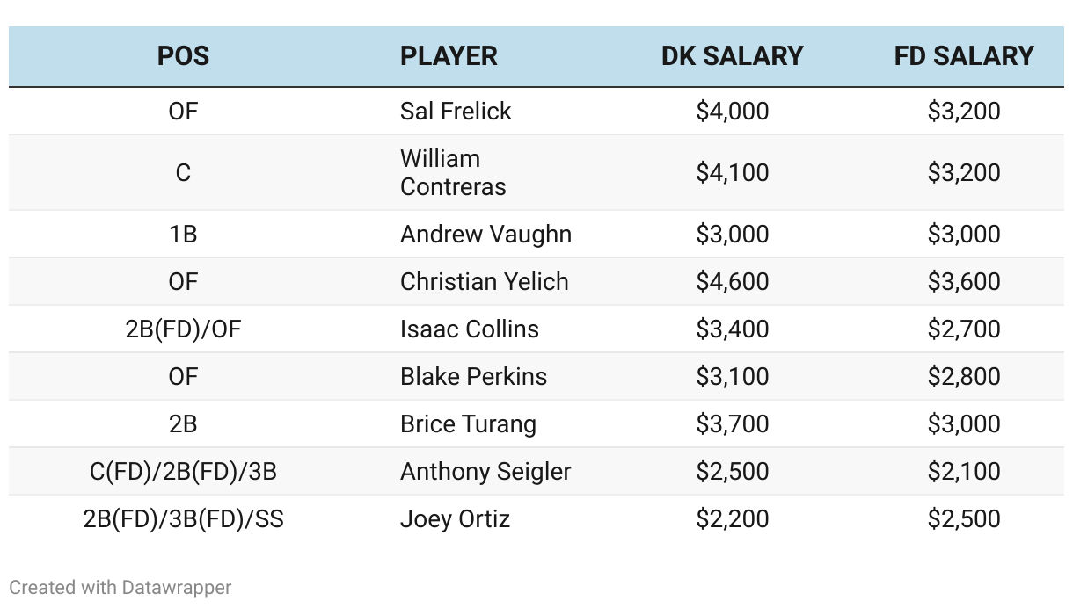Image resolution: width=1073 pixels, height=608 pixels.
Task: Click the $4,100 DK salary value
Action: (732, 172)
